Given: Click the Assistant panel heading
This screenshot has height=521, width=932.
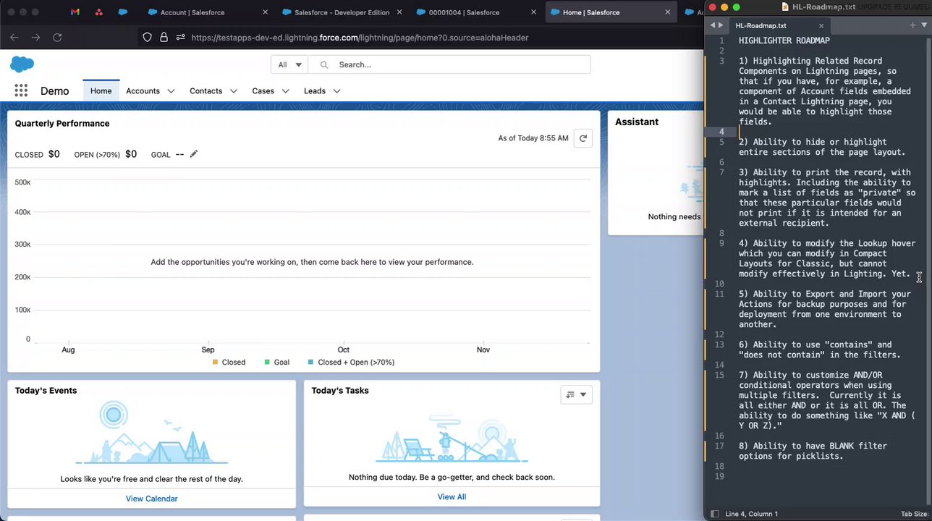Looking at the screenshot, I should coord(637,122).
